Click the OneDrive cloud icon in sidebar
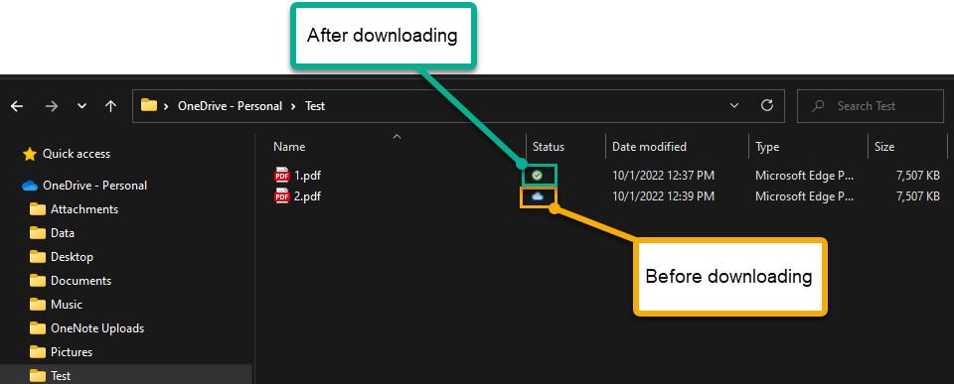This screenshot has height=384, width=954. (x=30, y=186)
